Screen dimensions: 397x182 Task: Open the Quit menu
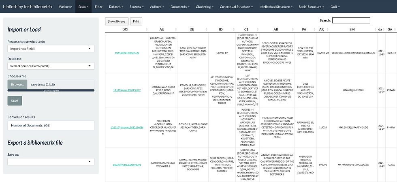coord(335,7)
